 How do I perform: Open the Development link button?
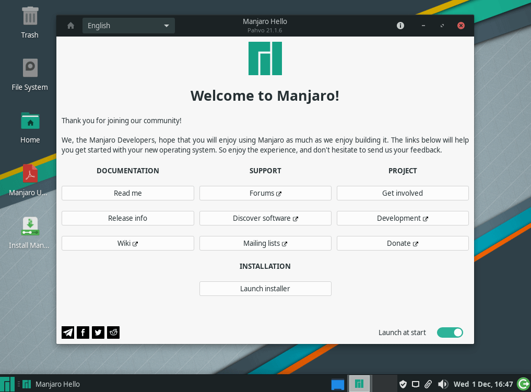403,218
